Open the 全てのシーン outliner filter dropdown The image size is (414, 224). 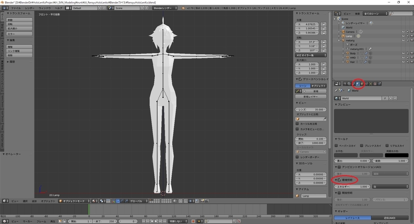pos(375,13)
